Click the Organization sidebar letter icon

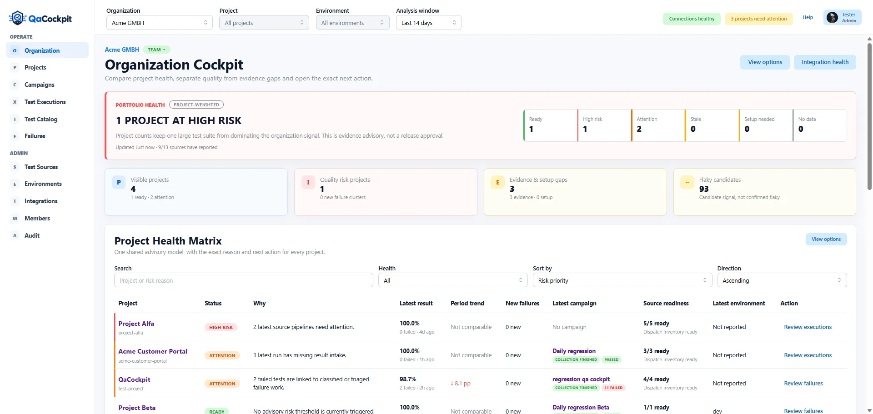[x=15, y=50]
